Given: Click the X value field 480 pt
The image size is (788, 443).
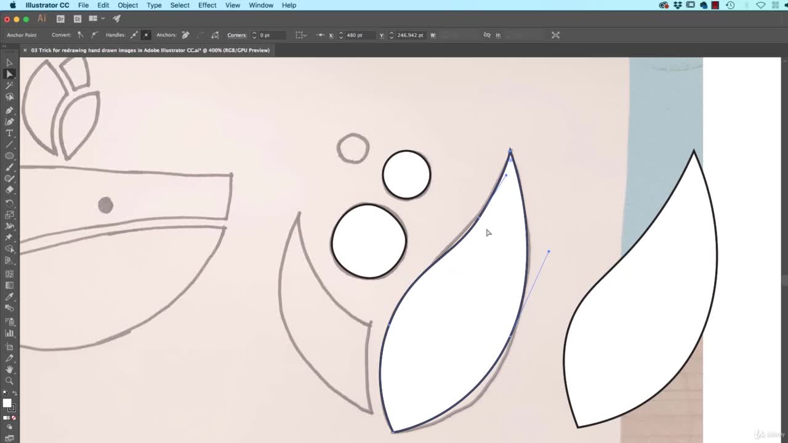Looking at the screenshot, I should click(359, 35).
